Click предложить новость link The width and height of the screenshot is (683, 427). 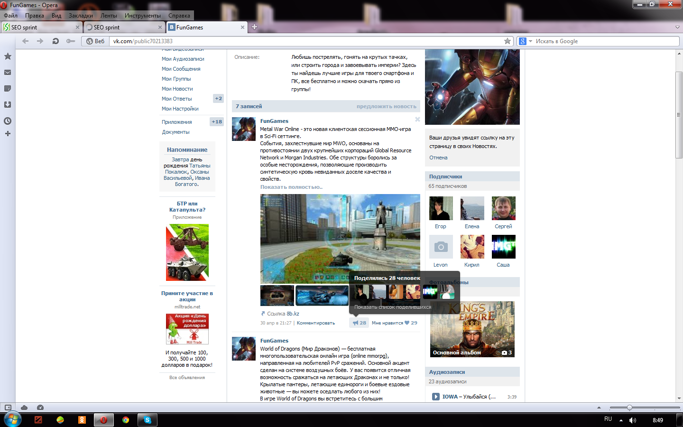[x=387, y=106]
